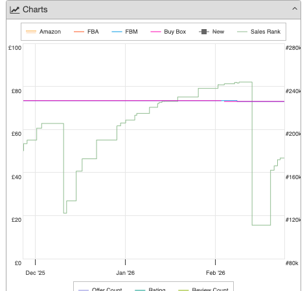Click the #80k rank axis label
Screen dimensions: 307x291
(x=291, y=263)
